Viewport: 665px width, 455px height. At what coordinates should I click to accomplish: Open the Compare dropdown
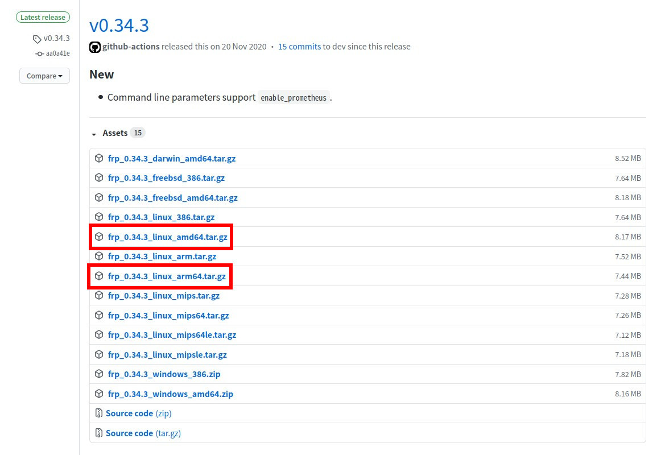44,76
